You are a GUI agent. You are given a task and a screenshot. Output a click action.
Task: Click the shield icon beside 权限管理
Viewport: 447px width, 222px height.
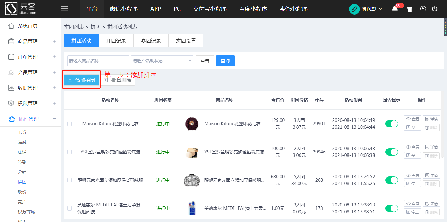click(12, 103)
